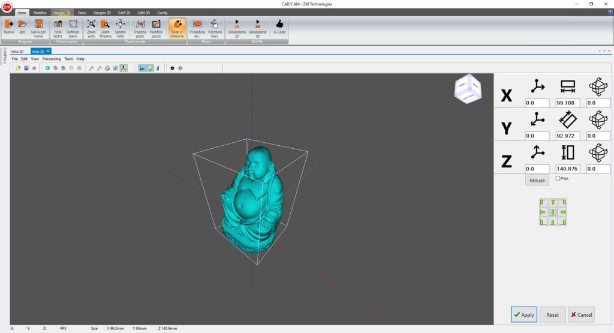Screen dimensions: 614x333
Task: Select the Buddha 3D model in viewport
Action: [x=252, y=200]
